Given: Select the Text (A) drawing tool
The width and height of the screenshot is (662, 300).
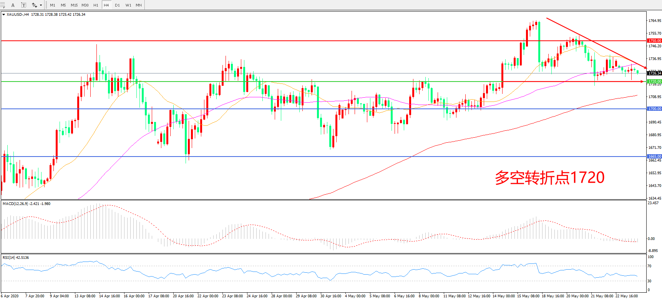Looking at the screenshot, I should [x=13, y=5].
